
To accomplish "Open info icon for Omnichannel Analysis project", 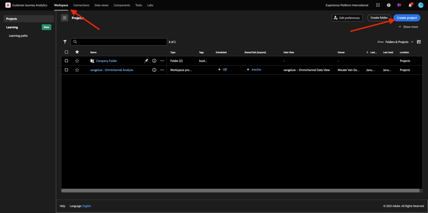I will (x=154, y=70).
